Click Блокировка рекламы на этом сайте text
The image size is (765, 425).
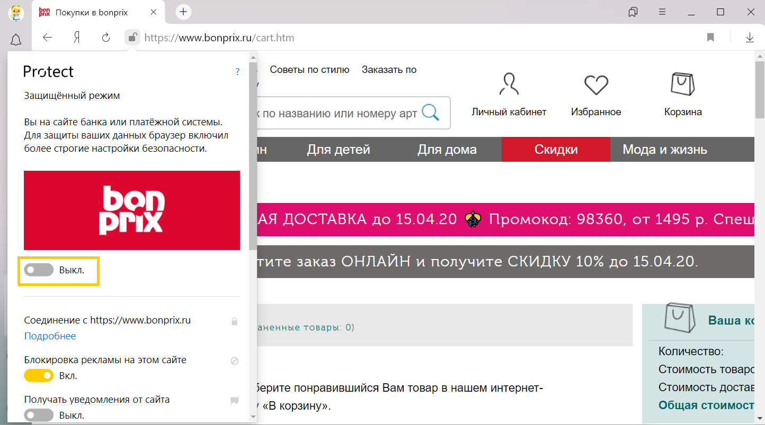[x=105, y=360]
